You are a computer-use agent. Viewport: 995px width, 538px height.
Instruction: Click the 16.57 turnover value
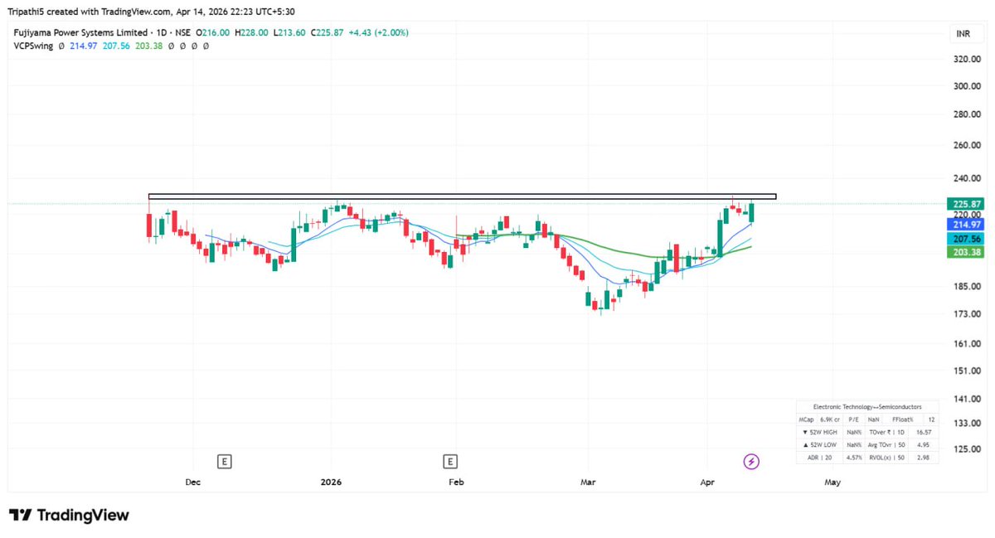[925, 433]
